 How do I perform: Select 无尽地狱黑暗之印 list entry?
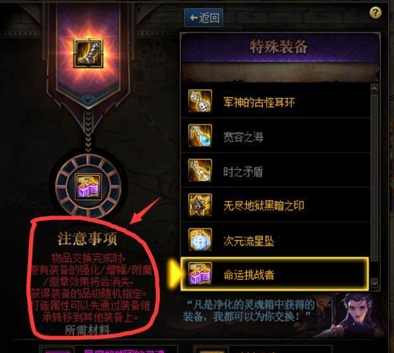pos(276,205)
